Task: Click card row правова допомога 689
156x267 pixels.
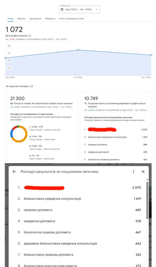Action: point(115,144)
